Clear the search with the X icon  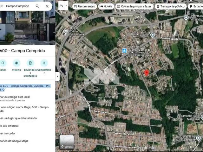coord(47,6)
